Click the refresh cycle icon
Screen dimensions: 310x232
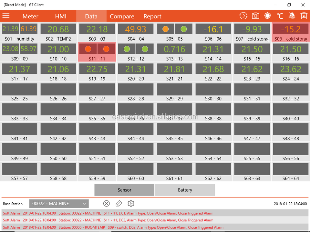tap(243, 16)
